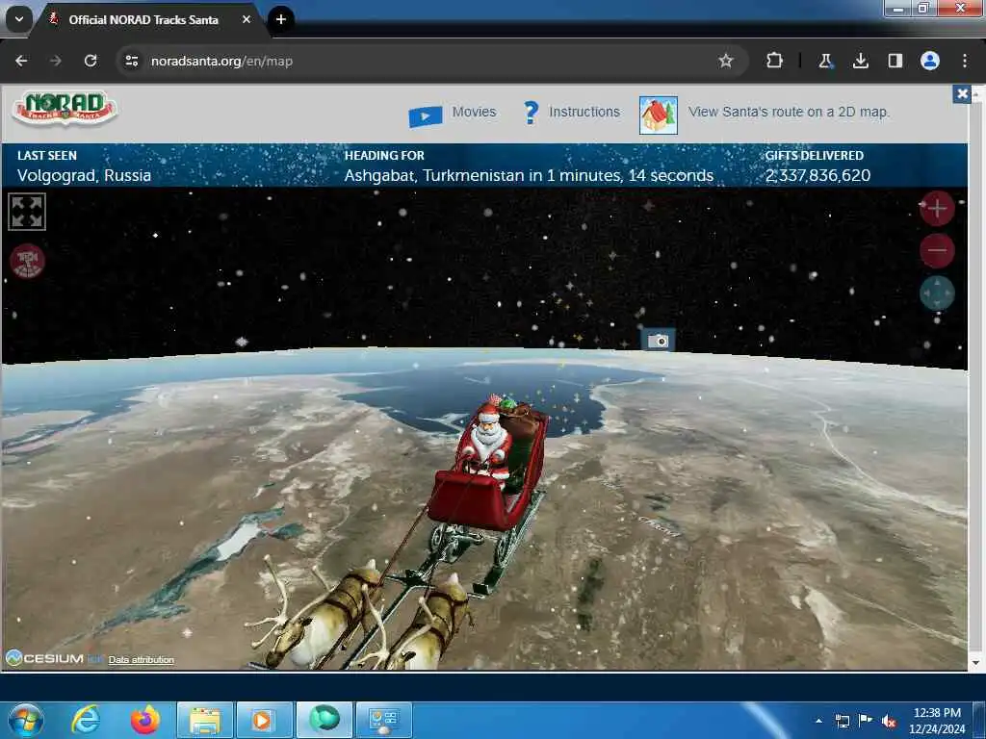This screenshot has width=986, height=739.
Task: View Santa's route on a 2D map
Action: (789, 112)
